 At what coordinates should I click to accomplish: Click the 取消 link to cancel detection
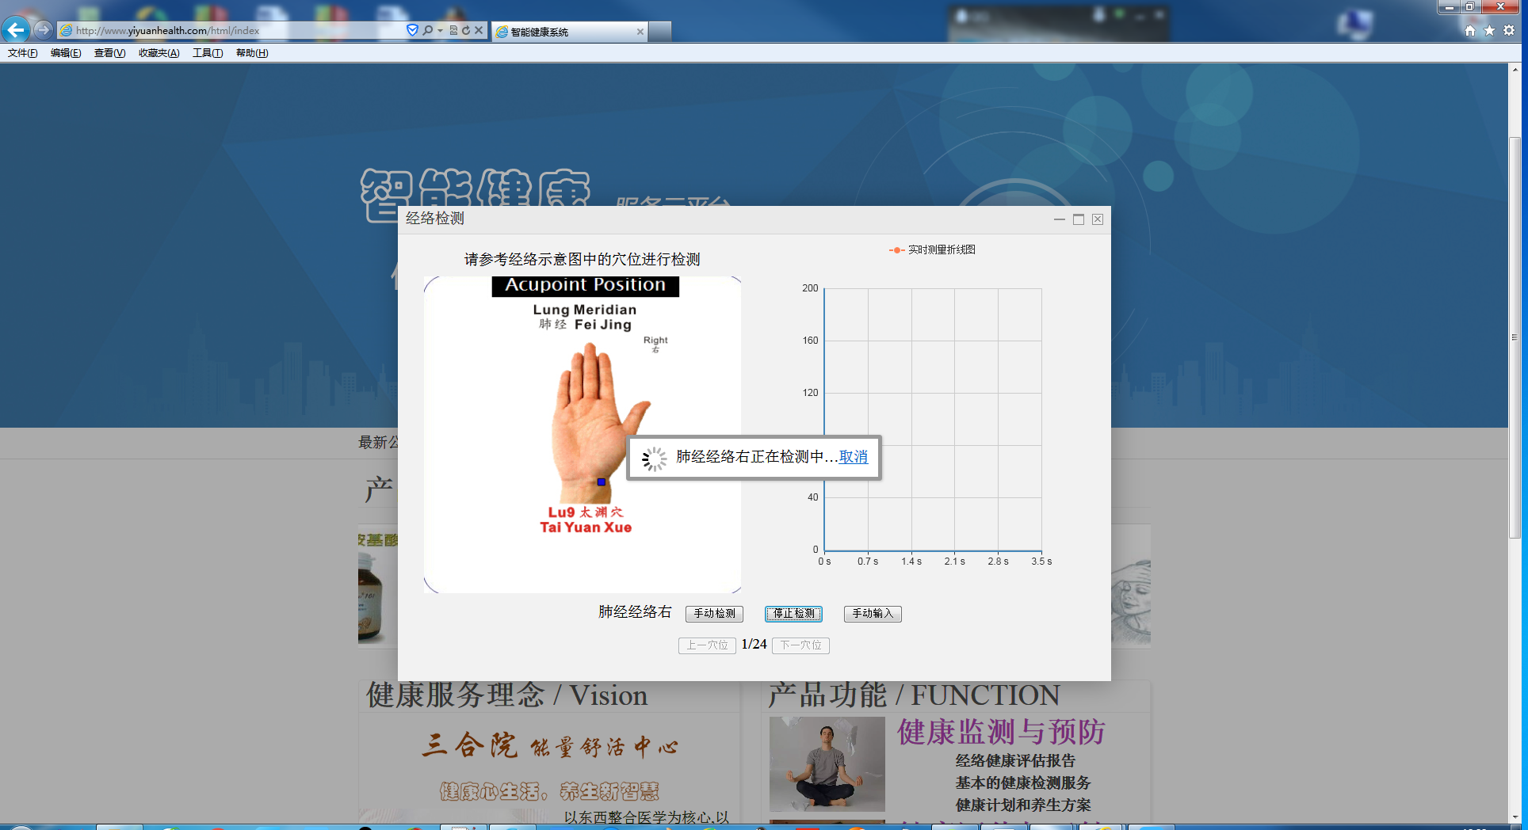[854, 457]
